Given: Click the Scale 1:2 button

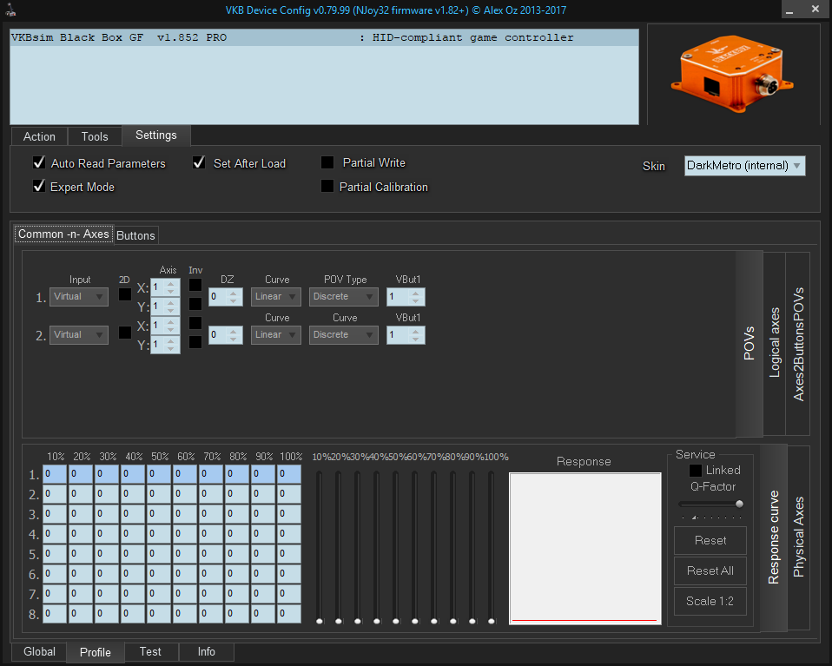Looking at the screenshot, I should 710,601.
